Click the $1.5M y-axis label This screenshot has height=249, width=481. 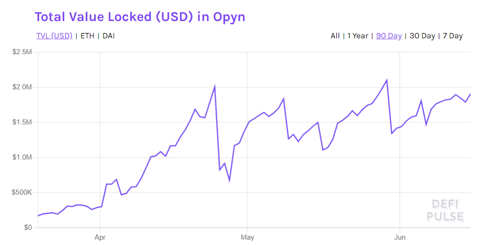tap(22, 122)
